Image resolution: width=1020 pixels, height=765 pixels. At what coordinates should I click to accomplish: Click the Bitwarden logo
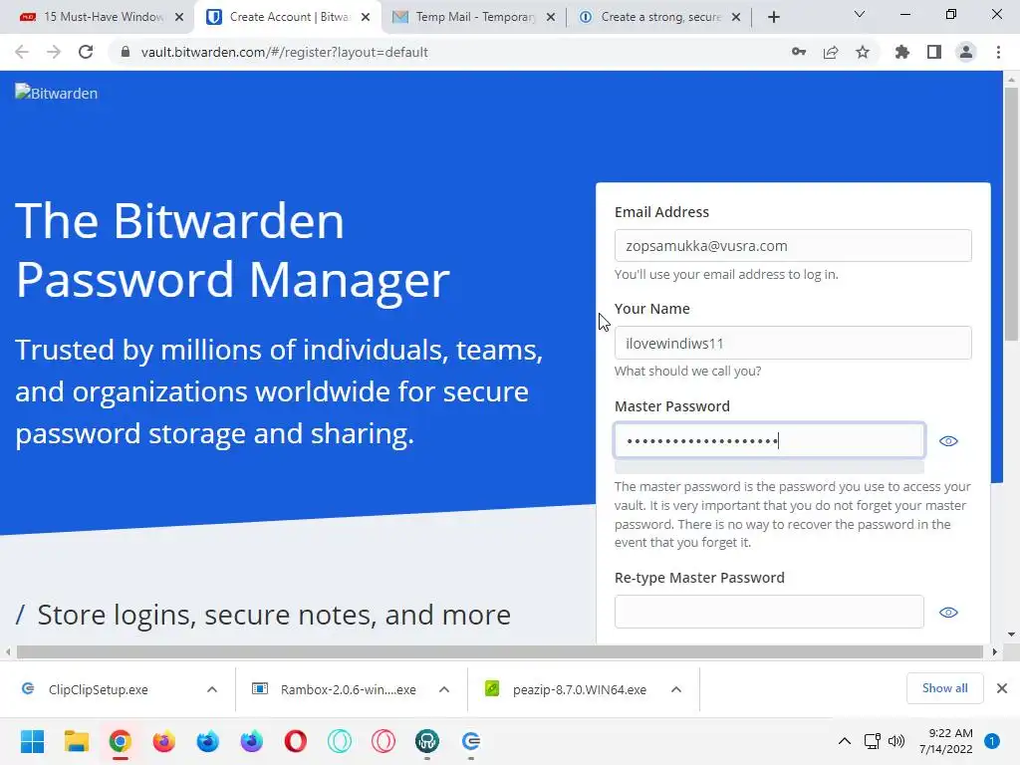(57, 93)
